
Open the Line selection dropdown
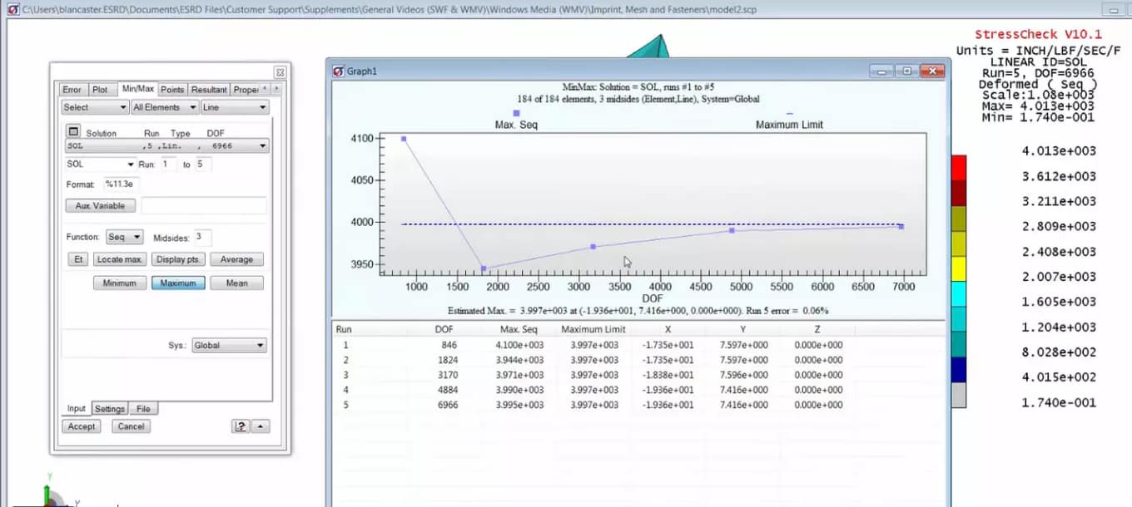235,107
